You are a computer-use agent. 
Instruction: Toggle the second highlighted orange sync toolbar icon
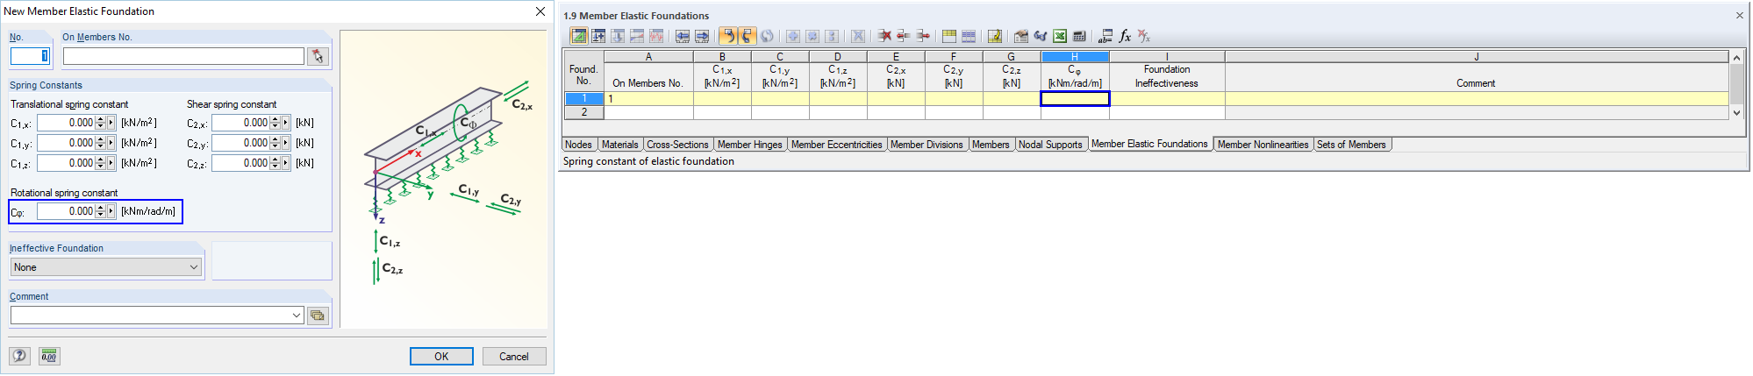coord(747,36)
